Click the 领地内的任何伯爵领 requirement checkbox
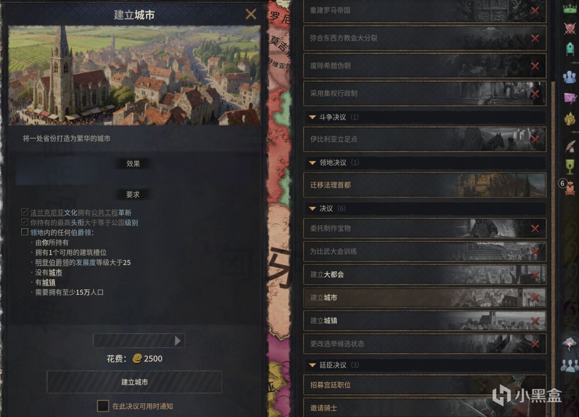Image resolution: width=579 pixels, height=417 pixels. (x=25, y=232)
